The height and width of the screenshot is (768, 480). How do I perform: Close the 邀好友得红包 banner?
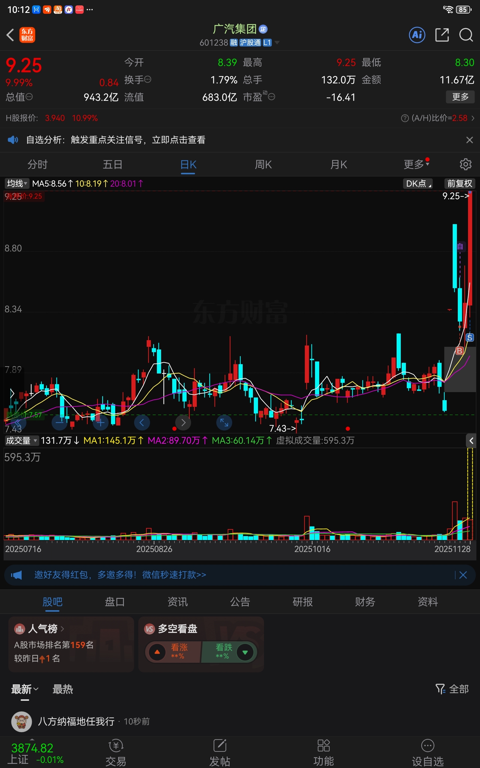click(x=463, y=575)
